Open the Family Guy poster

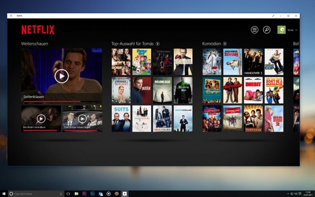pyautogui.click(x=142, y=61)
